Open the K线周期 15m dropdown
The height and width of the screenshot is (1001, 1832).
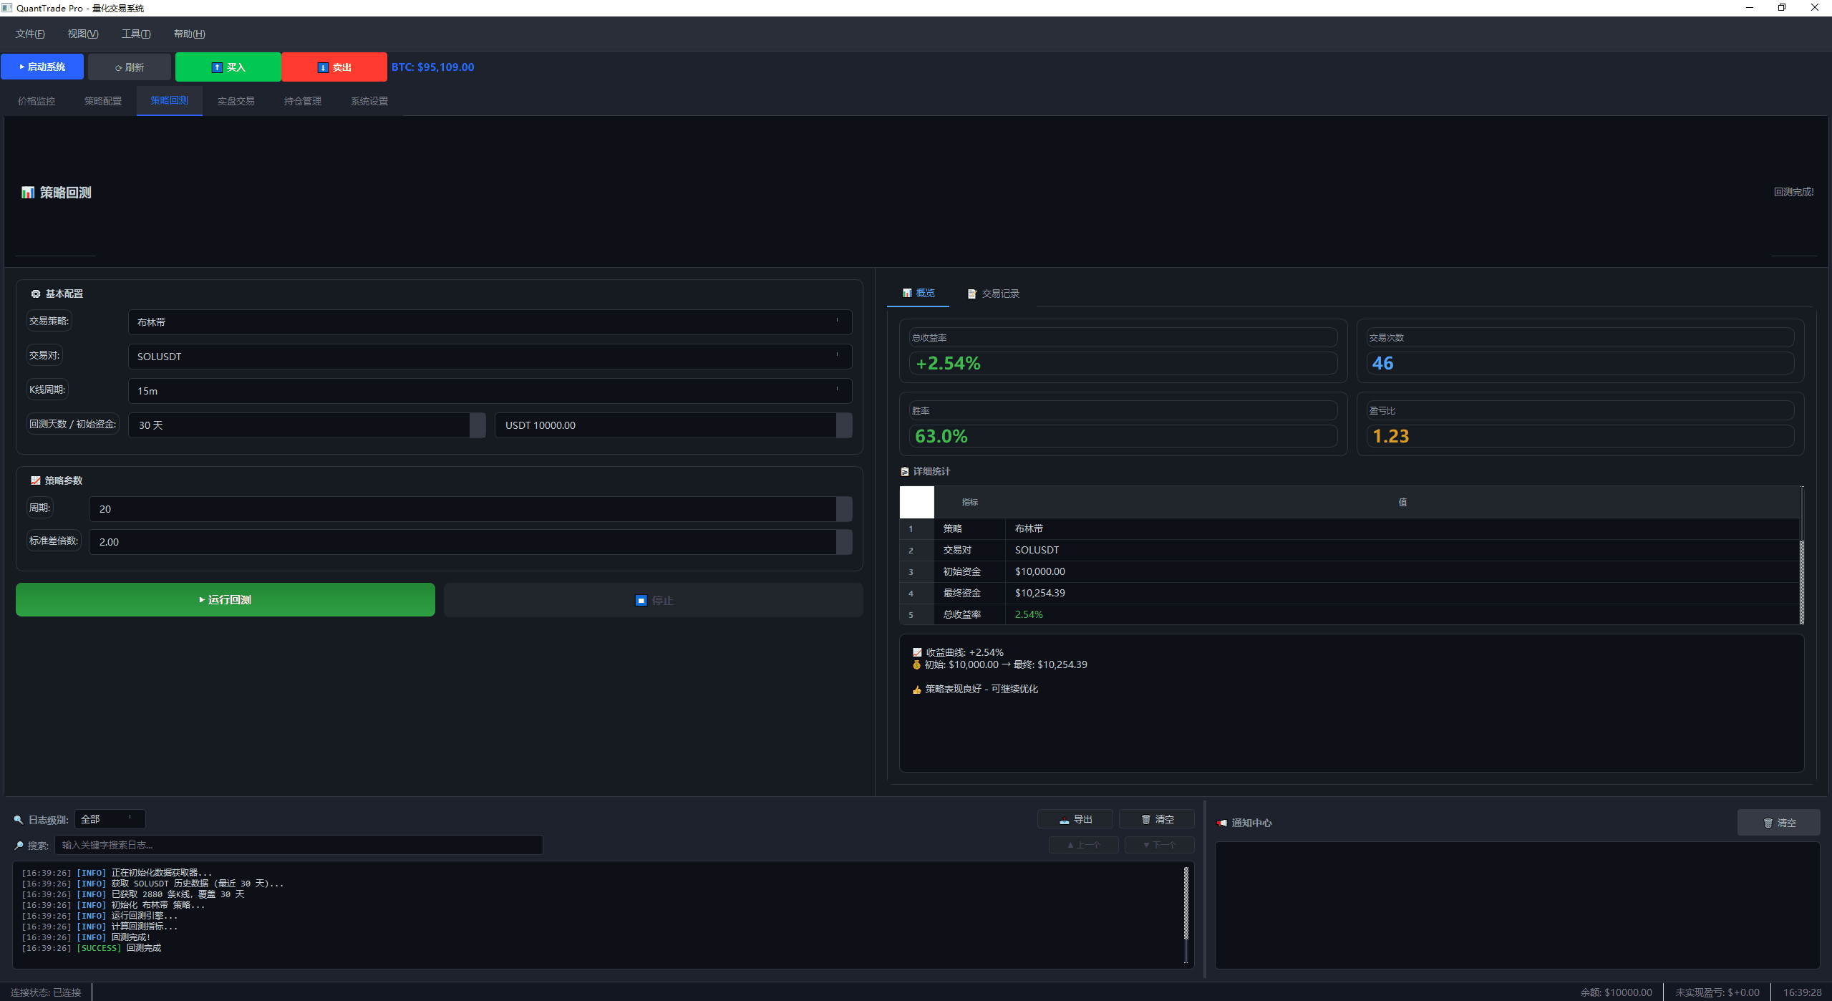[x=490, y=391]
